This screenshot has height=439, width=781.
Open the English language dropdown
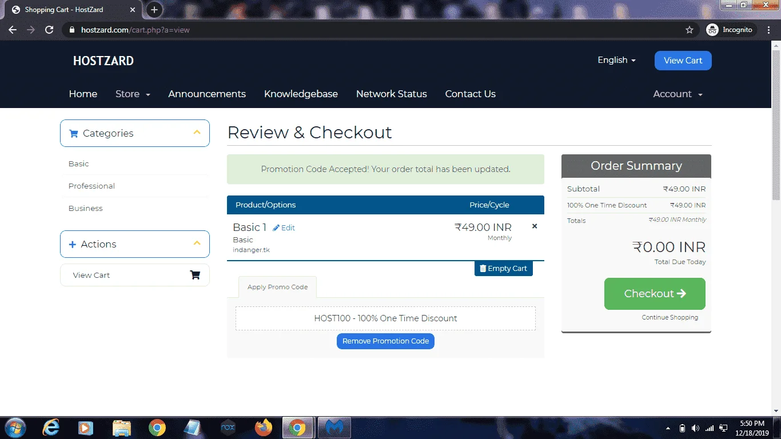pos(616,60)
